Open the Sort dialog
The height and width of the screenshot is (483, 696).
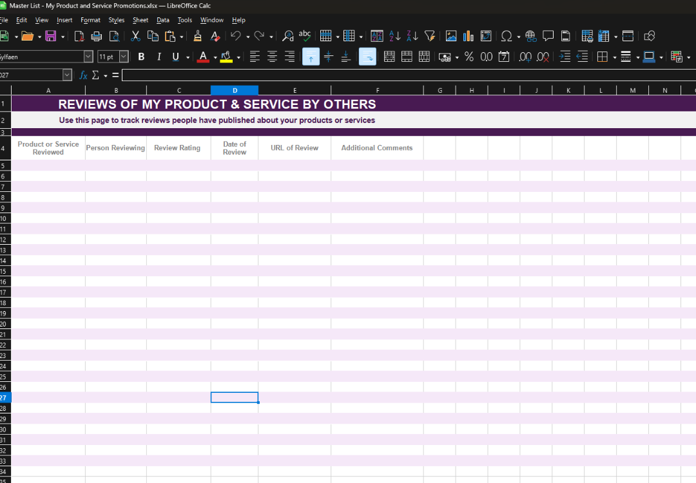(377, 36)
